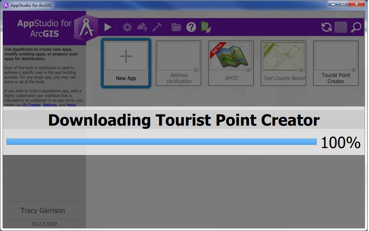Select the Tourist Point Creator app tile
369x231 pixels.
336,63
